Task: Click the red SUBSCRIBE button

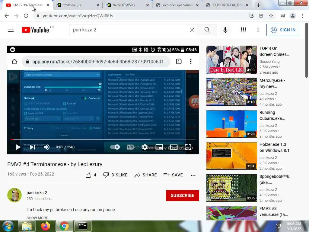Action: [x=183, y=195]
